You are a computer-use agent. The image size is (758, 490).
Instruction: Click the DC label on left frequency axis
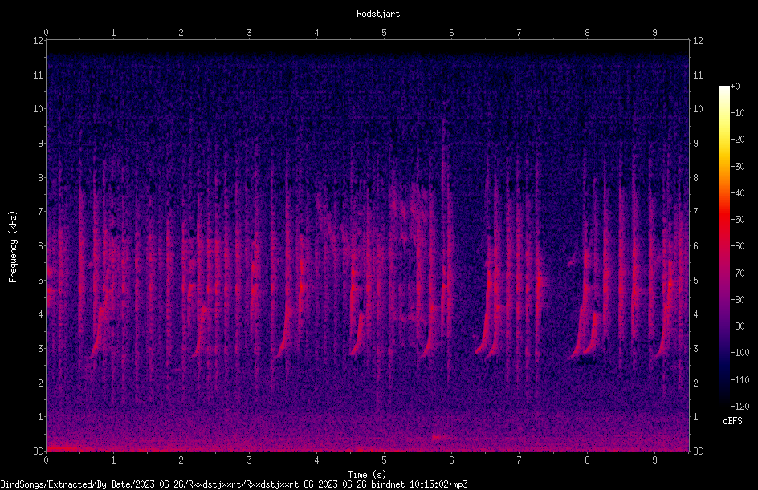pyautogui.click(x=39, y=452)
